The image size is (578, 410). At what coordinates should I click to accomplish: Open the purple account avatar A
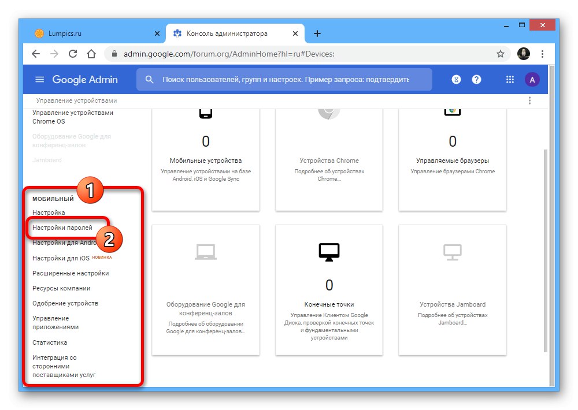click(532, 80)
